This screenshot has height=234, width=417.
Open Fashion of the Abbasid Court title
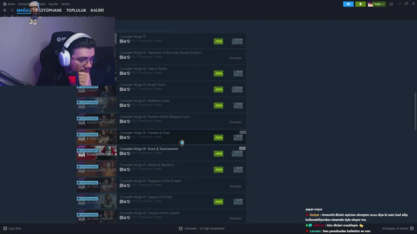[154, 117]
